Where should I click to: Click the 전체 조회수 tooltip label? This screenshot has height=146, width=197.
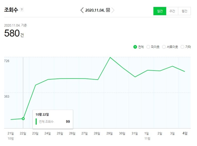click(x=46, y=122)
